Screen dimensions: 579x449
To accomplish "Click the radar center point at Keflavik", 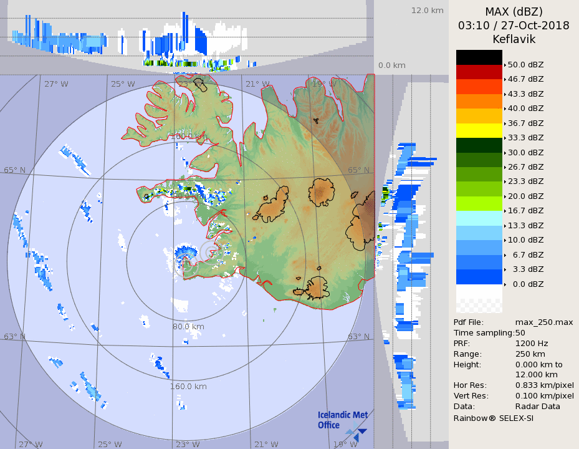I will tap(211, 253).
